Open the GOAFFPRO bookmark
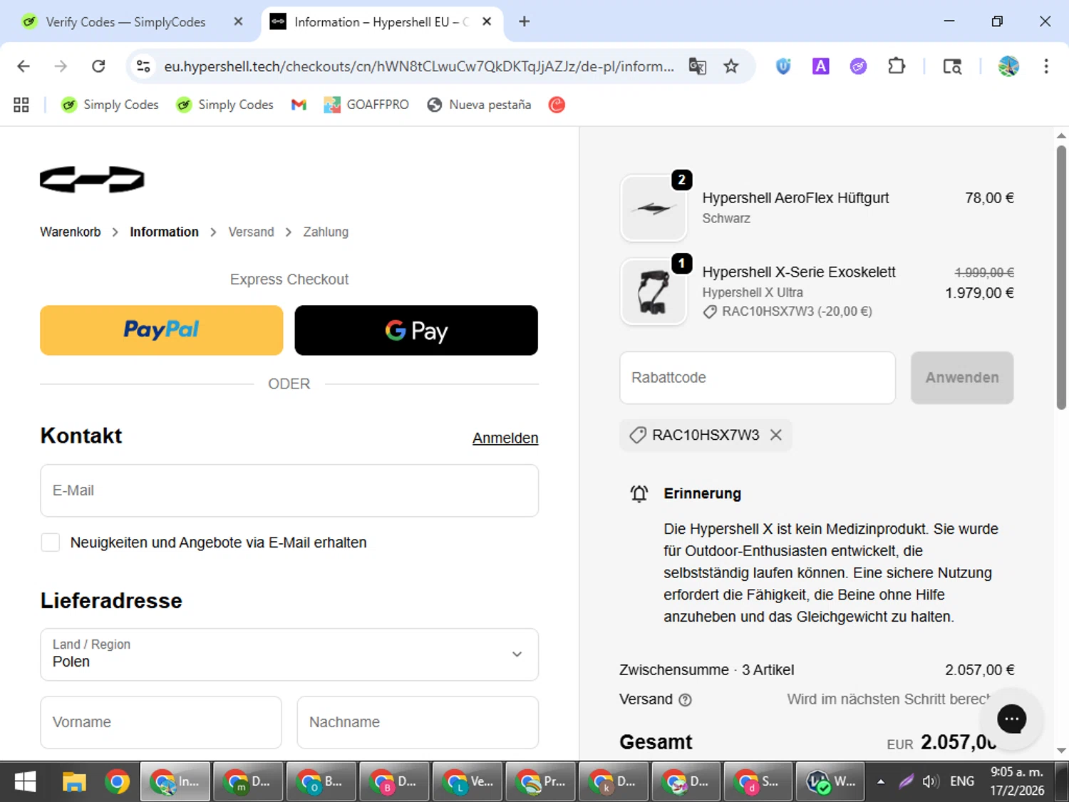The width and height of the screenshot is (1069, 802). point(366,105)
